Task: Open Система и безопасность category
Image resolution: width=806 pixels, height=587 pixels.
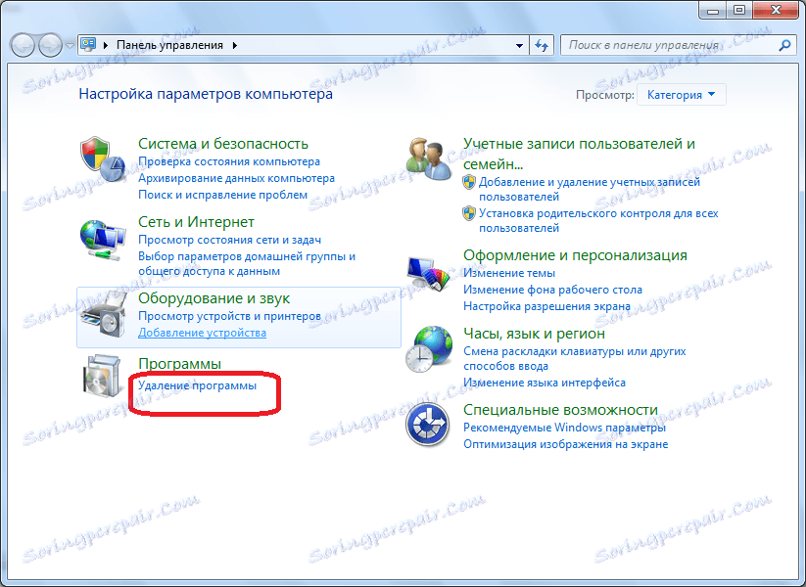Action: click(x=223, y=143)
